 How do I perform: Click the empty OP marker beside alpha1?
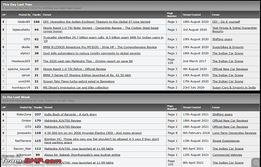pyautogui.click(x=3, y=53)
